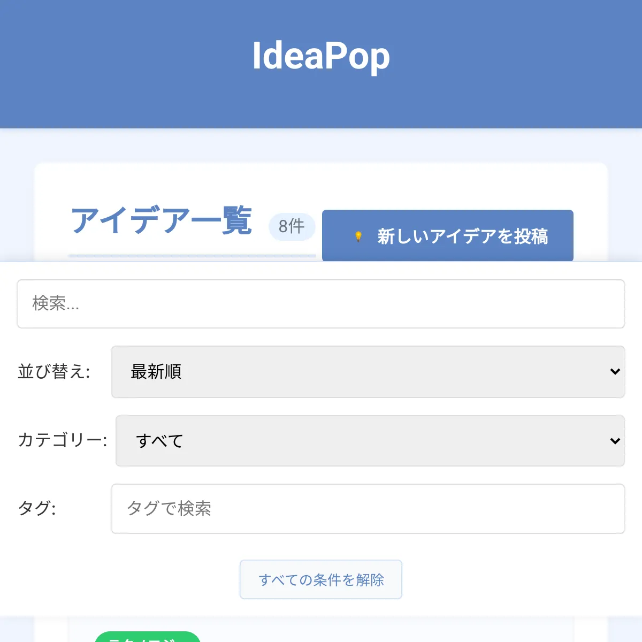Click the 8件 count badge

292,226
